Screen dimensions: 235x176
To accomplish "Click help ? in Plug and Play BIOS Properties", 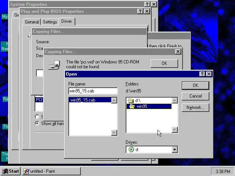I will tap(140, 11).
